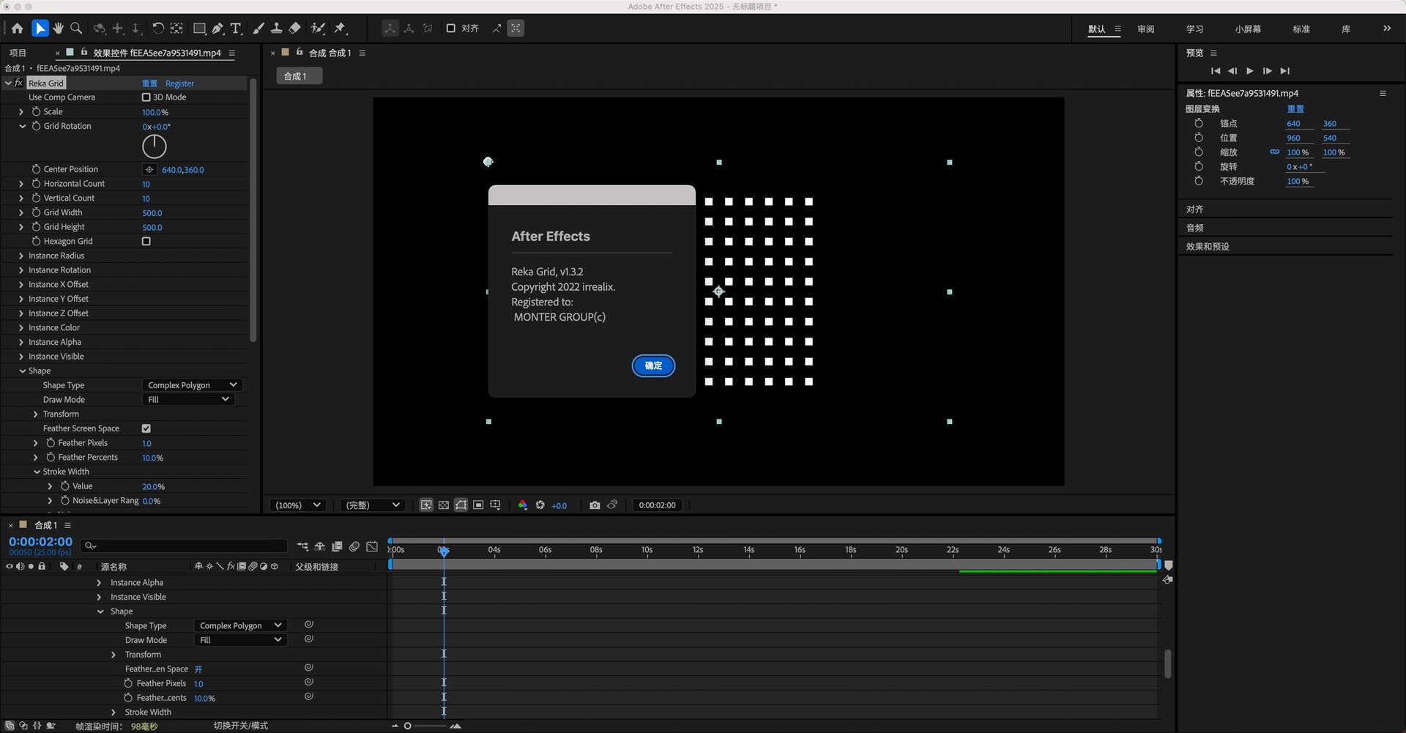Enable motion blur switch in timeline header
Screen dimensions: 1406x733
click(354, 546)
